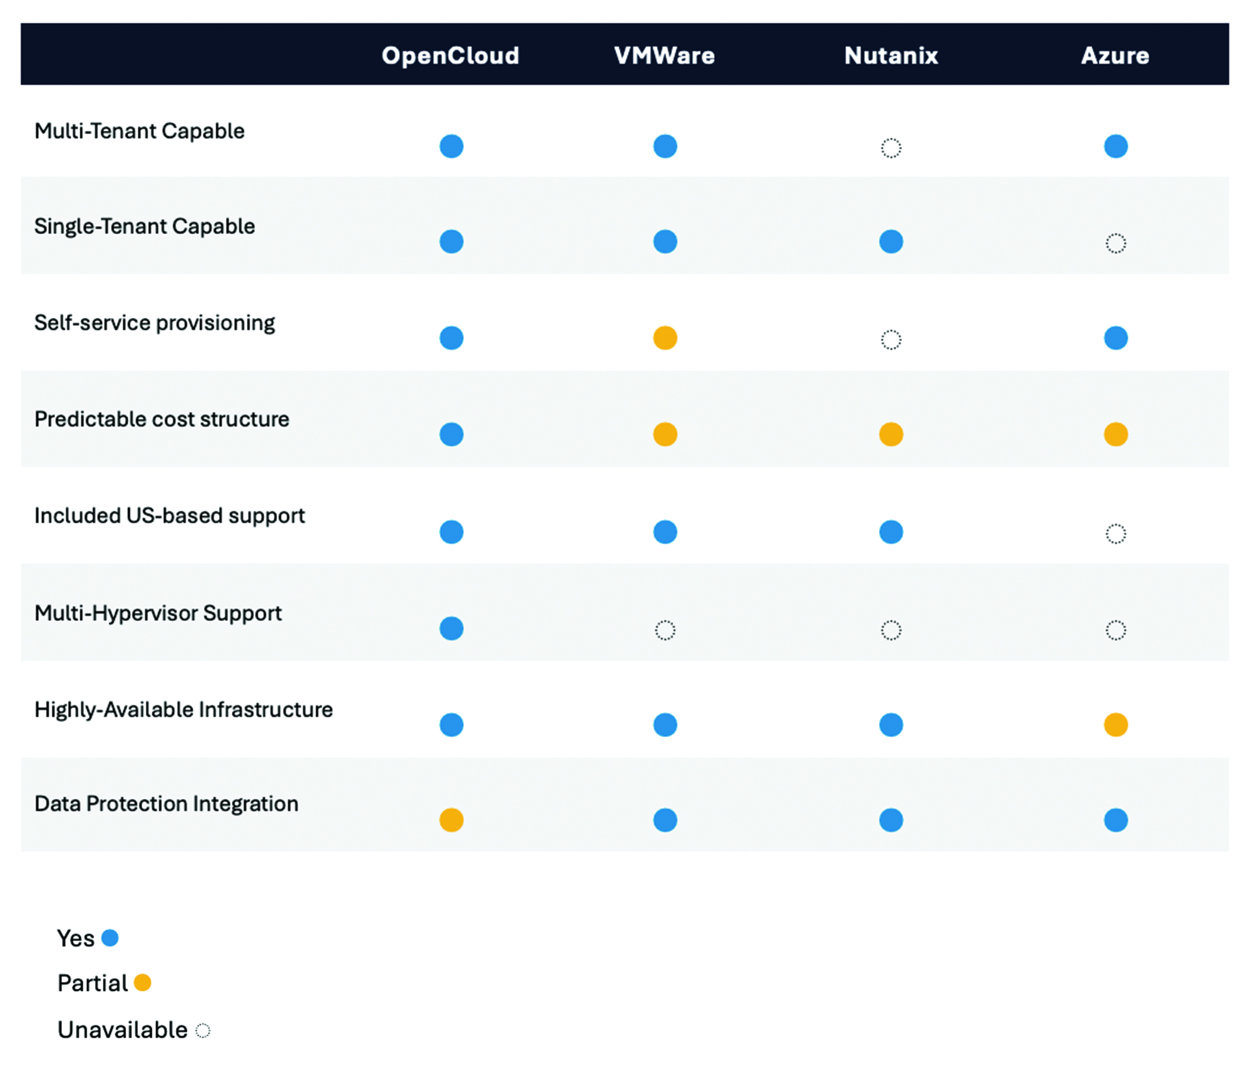The height and width of the screenshot is (1067, 1250).
Task: Click Nutanix's blue dot for Data Protection Integration
Action: (x=891, y=820)
